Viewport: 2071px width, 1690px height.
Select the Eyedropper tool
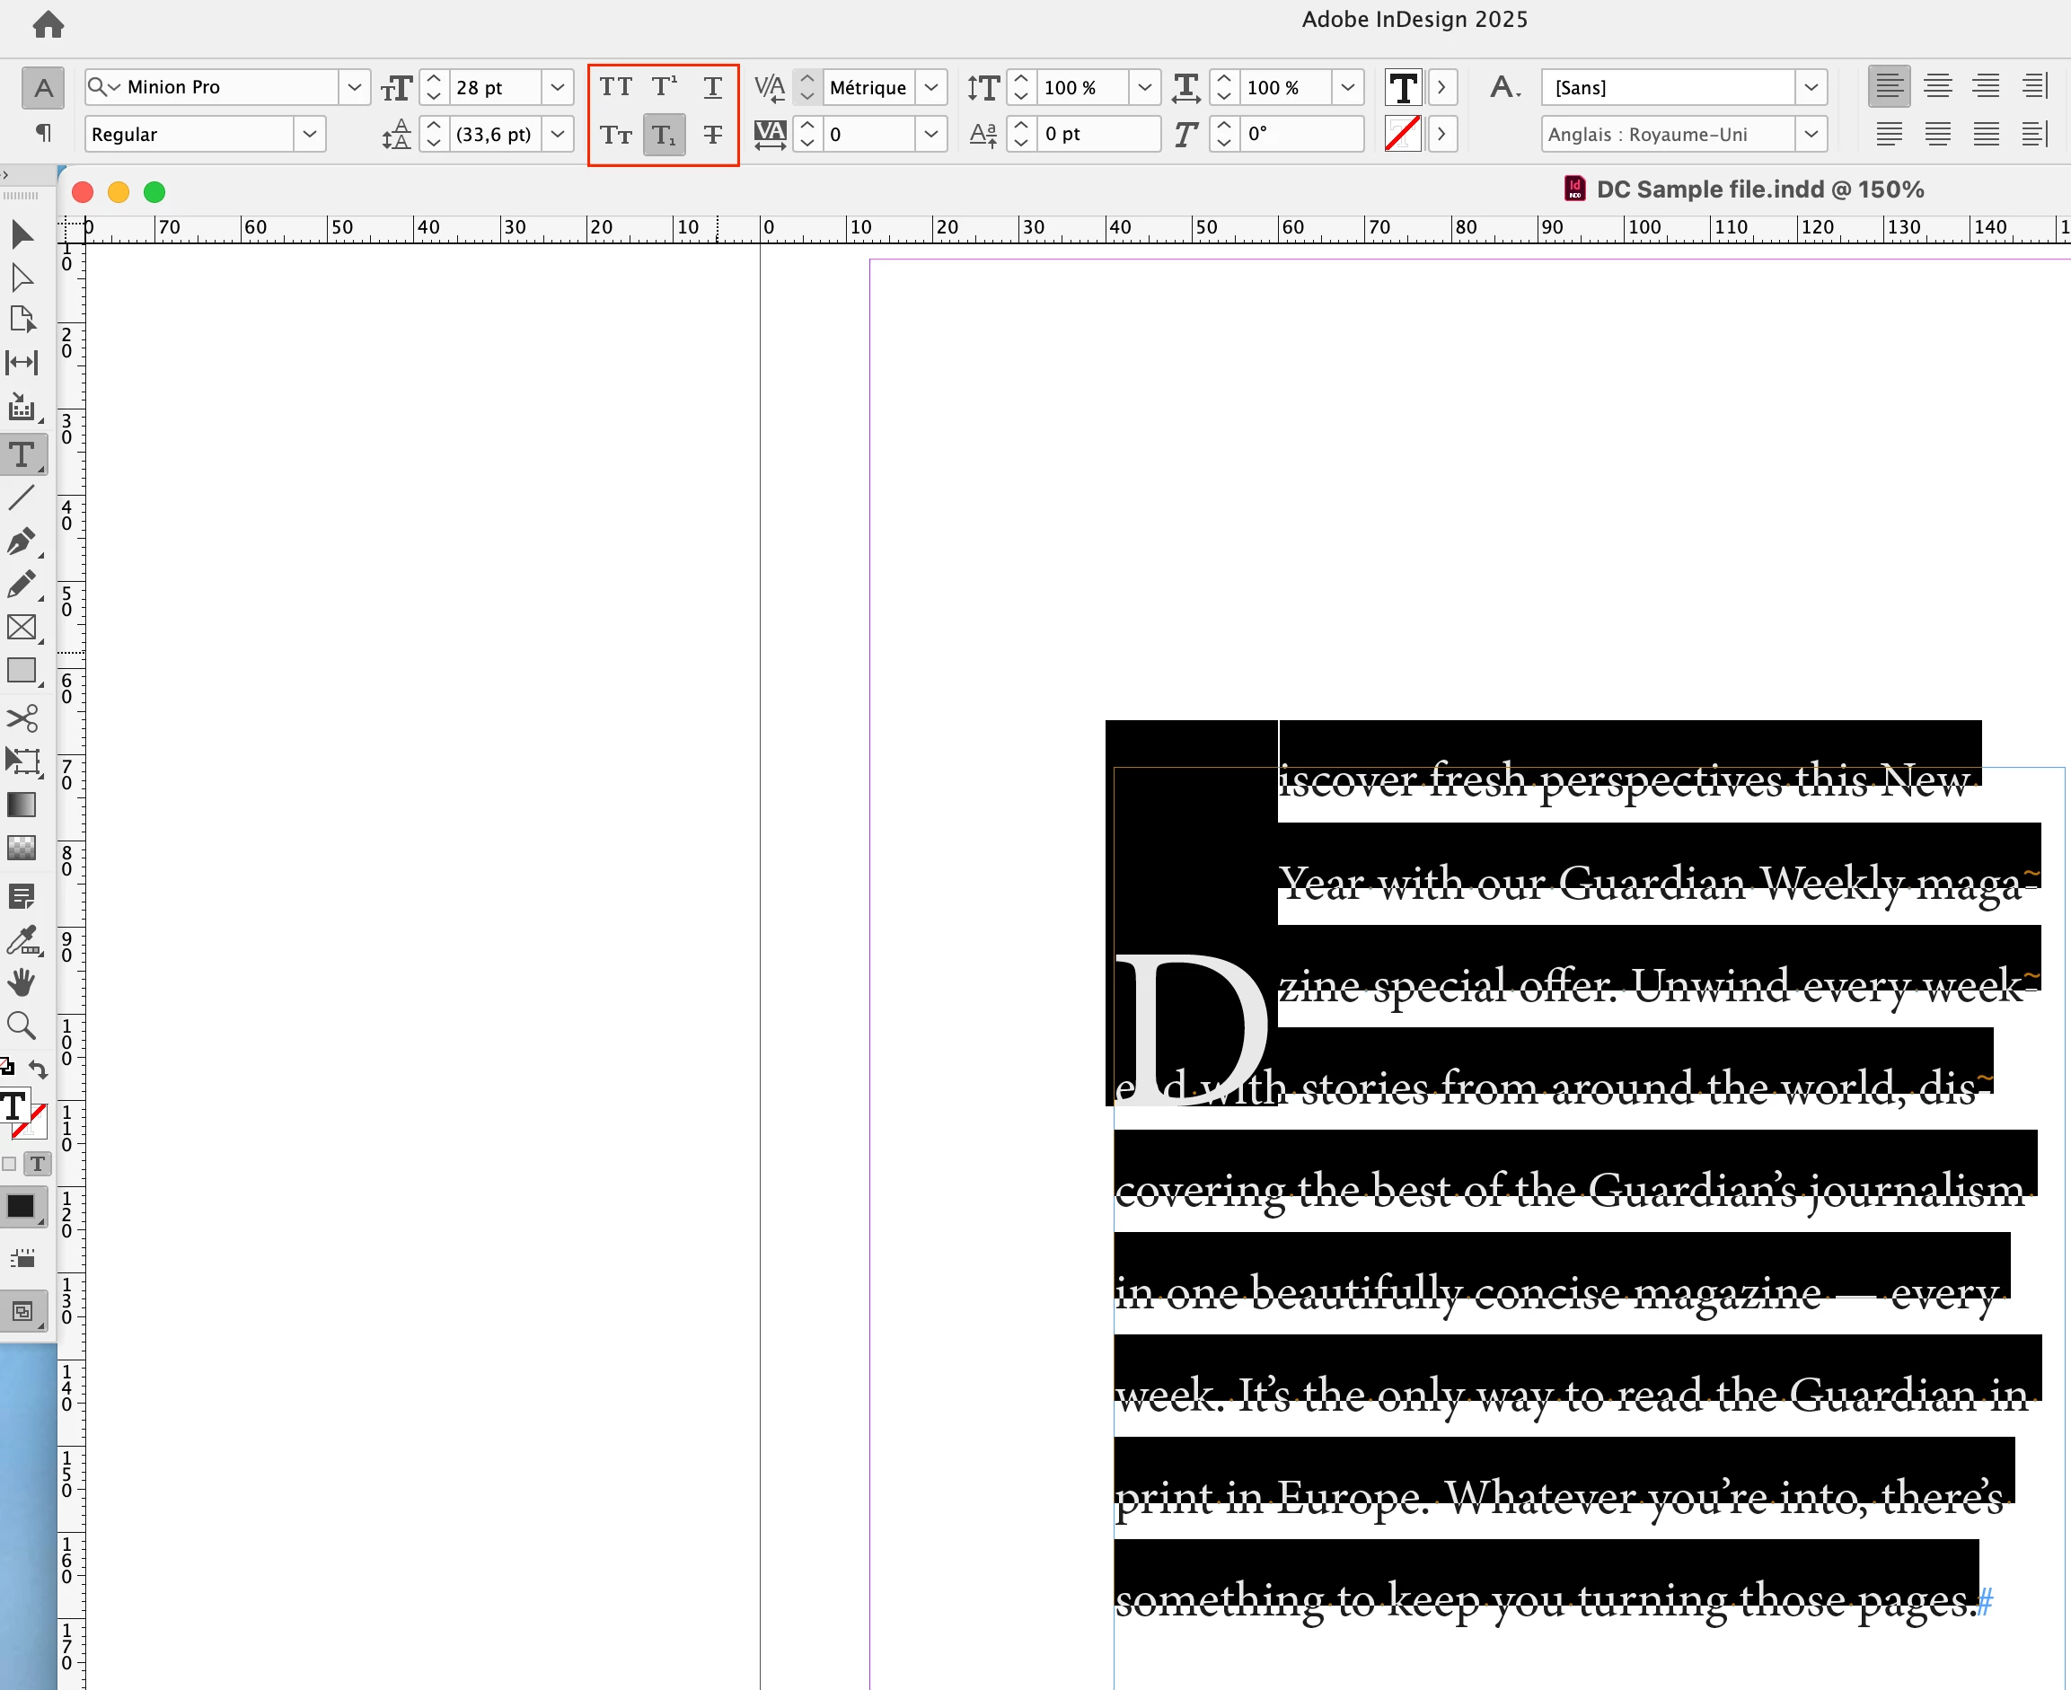pos(22,939)
